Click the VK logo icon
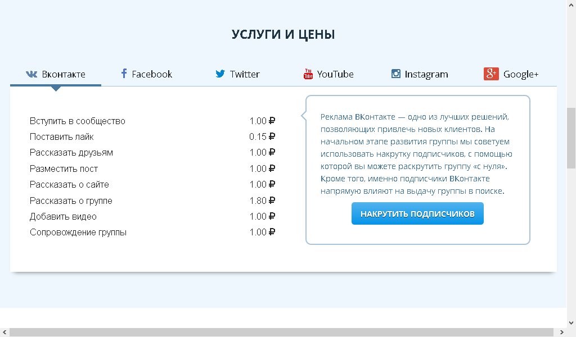The width and height of the screenshot is (576, 337). pyautogui.click(x=31, y=74)
